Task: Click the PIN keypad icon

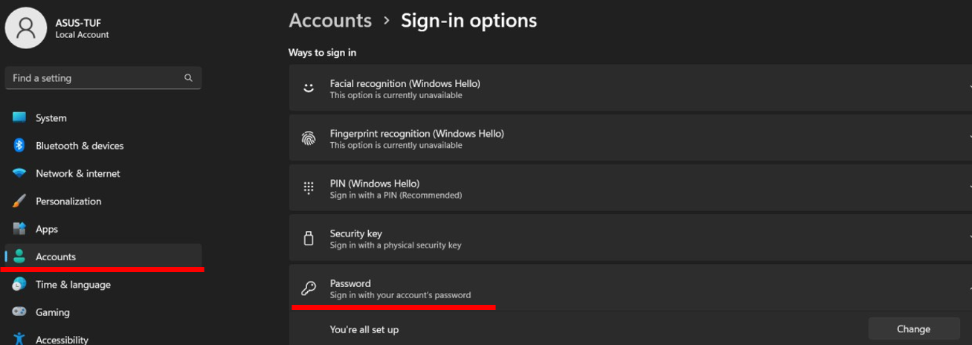Action: click(309, 188)
